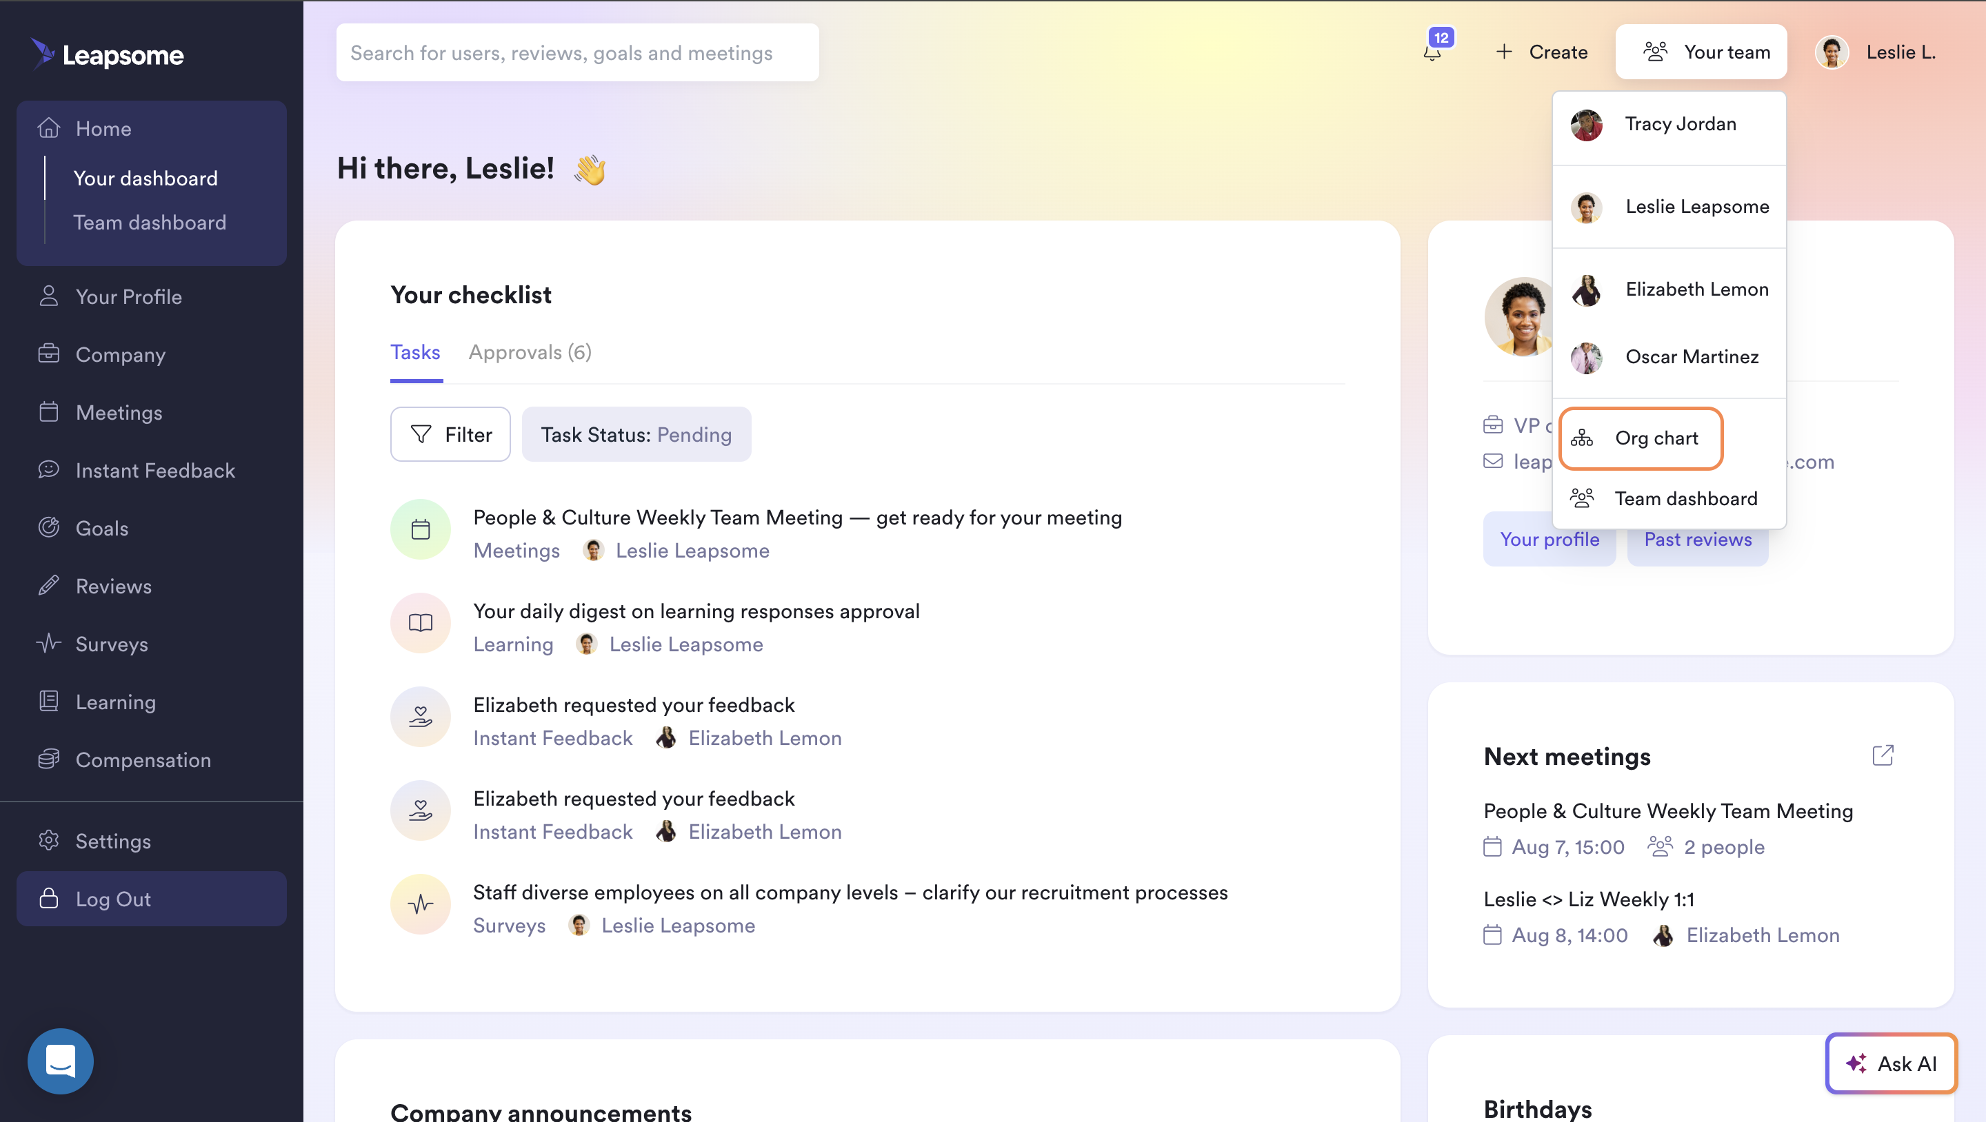Click the Home icon in the sidebar
The image size is (1986, 1122).
(48, 128)
